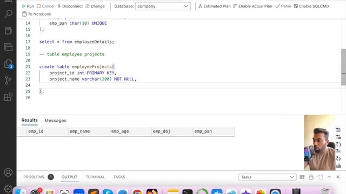This screenshot has height=194, width=346.
Task: Click the emp_doj column header
Action: tap(172, 131)
